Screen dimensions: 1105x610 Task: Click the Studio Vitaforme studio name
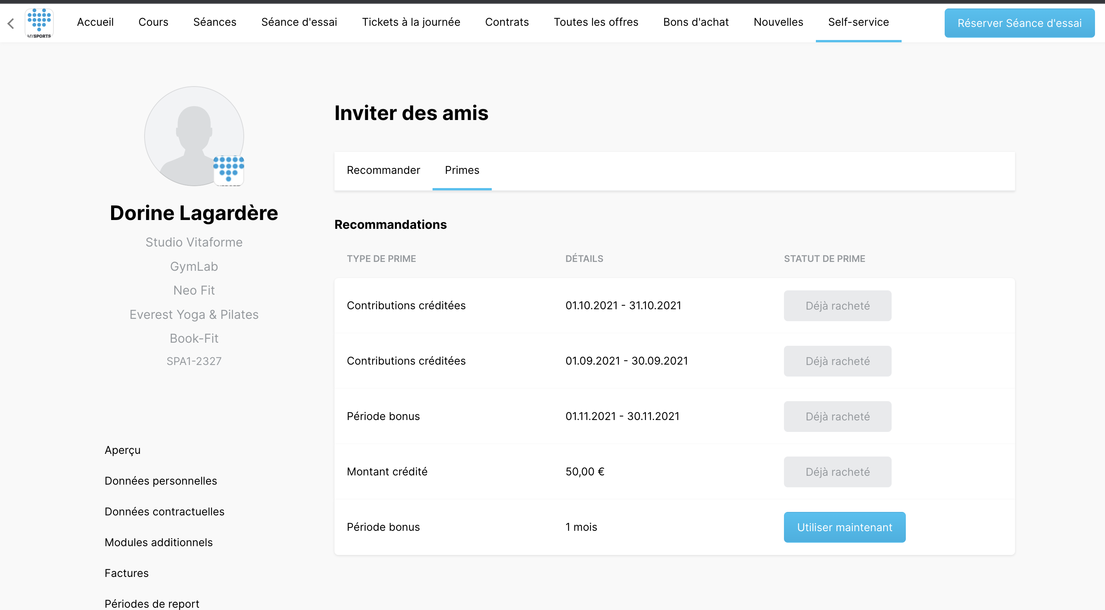(194, 242)
